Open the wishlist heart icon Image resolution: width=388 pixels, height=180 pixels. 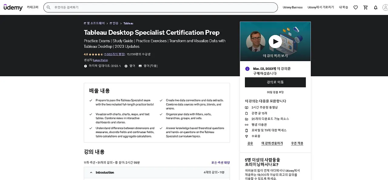pyautogui.click(x=356, y=7)
